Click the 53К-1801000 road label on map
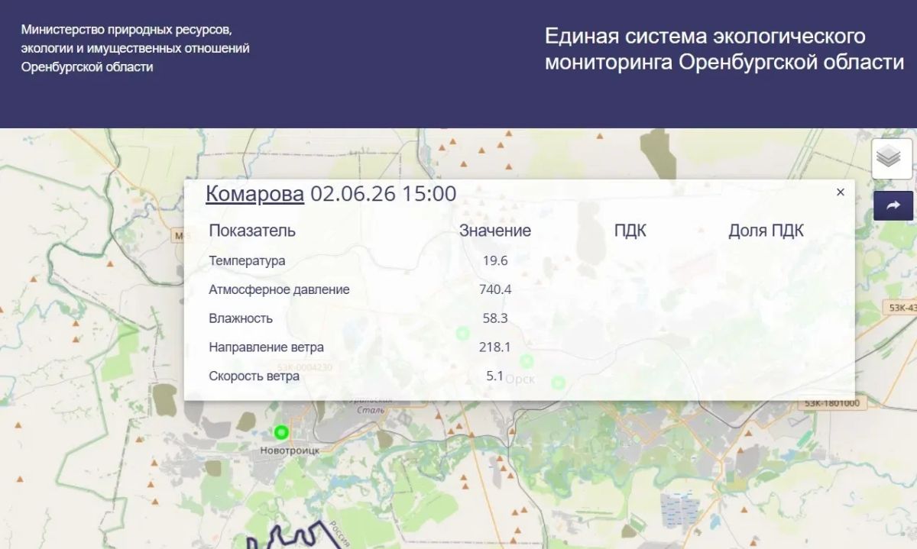This screenshot has height=549, width=917. (x=832, y=403)
